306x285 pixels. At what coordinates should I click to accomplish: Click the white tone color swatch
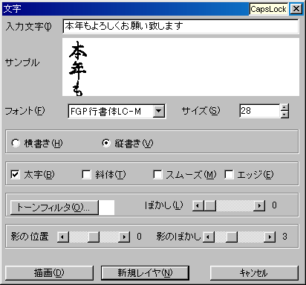pyautogui.click(x=106, y=208)
